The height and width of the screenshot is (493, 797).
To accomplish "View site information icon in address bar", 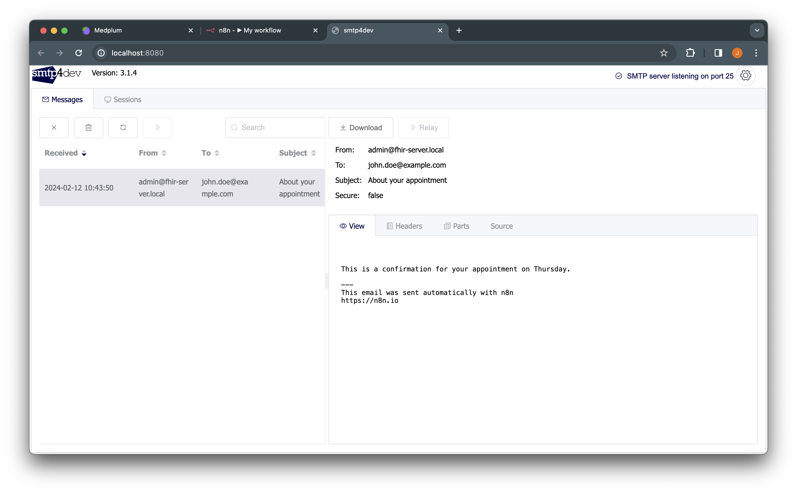I will pos(101,53).
